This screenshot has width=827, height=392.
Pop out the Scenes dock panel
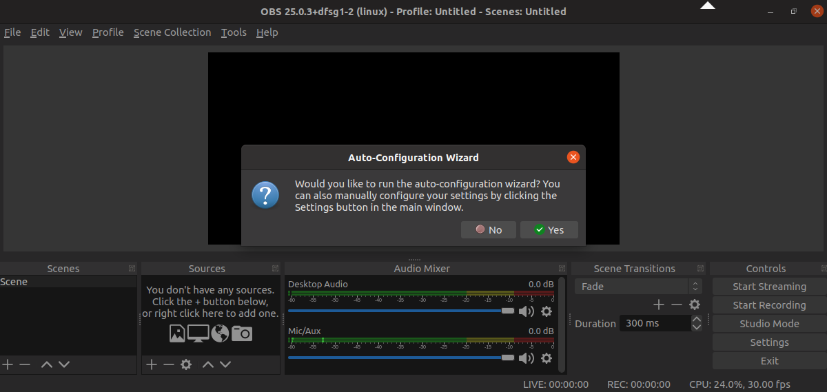pos(132,268)
